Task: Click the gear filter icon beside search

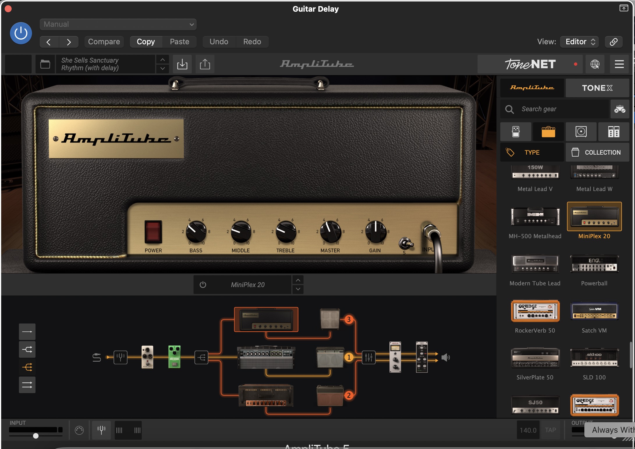Action: point(620,109)
